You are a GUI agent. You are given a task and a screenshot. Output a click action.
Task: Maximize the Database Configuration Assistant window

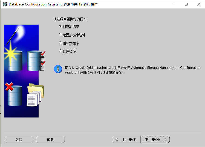[x=186, y=4]
